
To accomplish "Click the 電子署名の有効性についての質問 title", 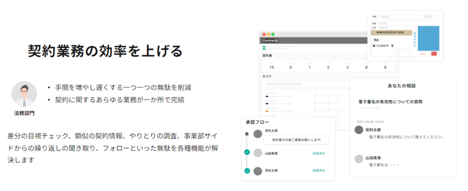I will [x=390, y=102].
